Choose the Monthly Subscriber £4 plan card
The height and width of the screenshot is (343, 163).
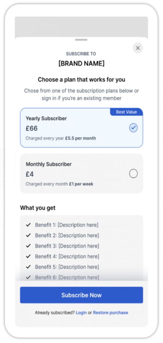pos(81,174)
